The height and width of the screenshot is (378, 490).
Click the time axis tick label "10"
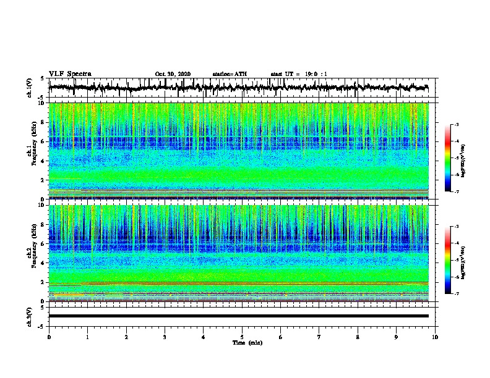tap(435, 337)
